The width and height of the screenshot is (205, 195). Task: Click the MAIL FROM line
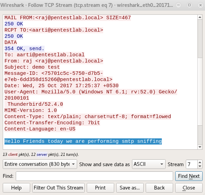pos(68,18)
